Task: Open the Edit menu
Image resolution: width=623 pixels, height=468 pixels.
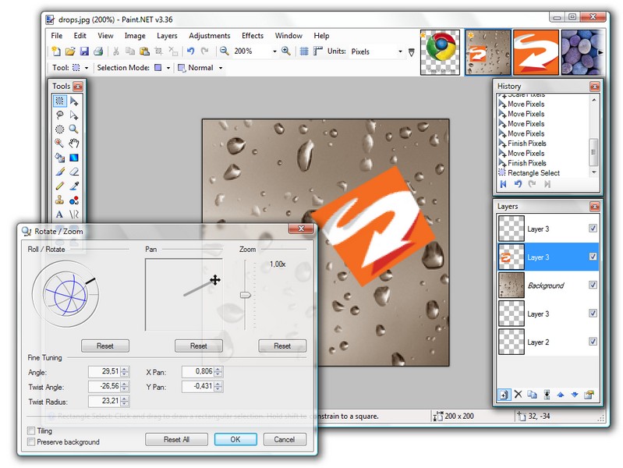Action: coord(80,35)
